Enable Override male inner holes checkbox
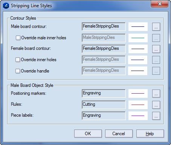Viewport: 171px width, 145px height. point(18,38)
